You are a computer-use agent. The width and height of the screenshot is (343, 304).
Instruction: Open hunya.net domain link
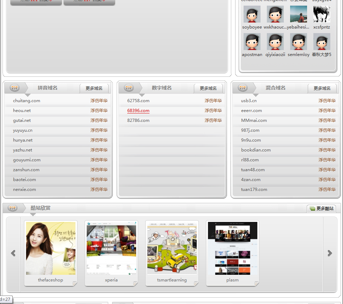pos(23,140)
